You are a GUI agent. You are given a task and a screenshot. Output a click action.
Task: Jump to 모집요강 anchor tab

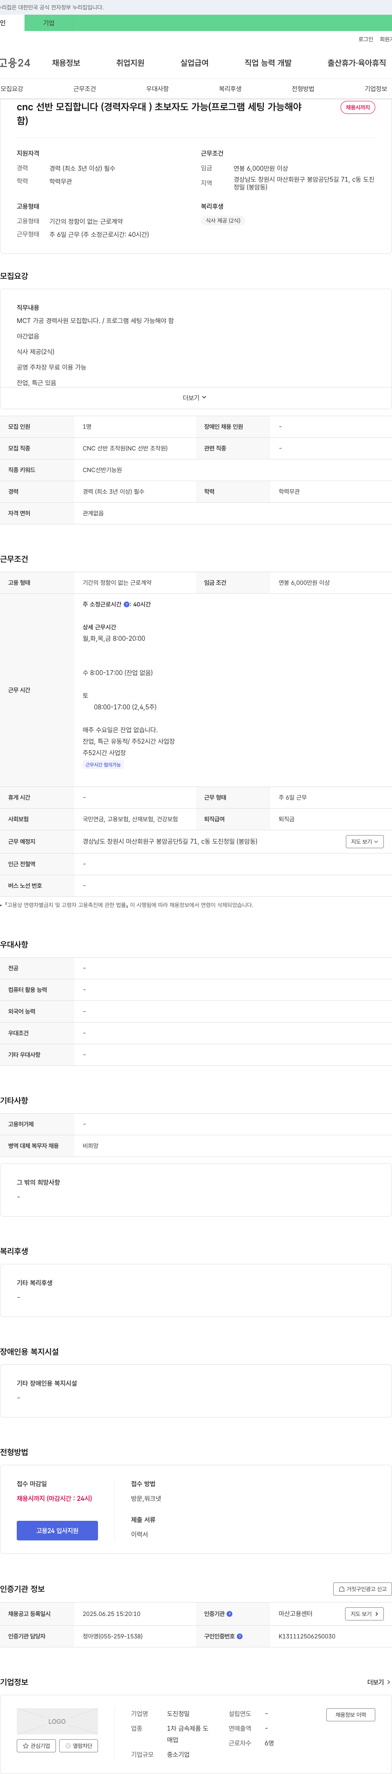[12, 89]
